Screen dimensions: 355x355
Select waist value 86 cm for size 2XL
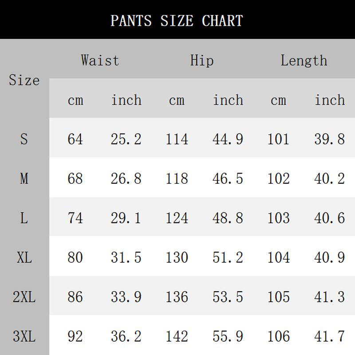click(75, 297)
